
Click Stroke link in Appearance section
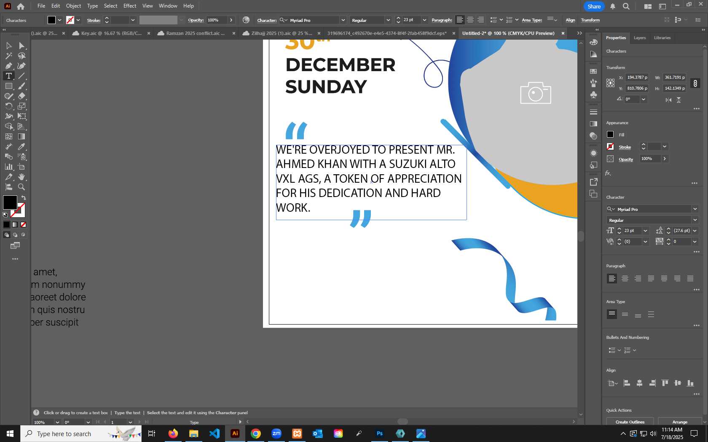(x=625, y=147)
